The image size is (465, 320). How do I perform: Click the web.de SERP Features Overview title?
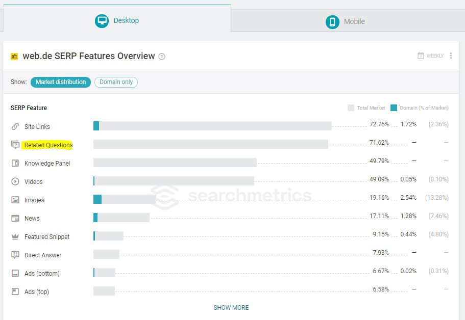pos(89,56)
